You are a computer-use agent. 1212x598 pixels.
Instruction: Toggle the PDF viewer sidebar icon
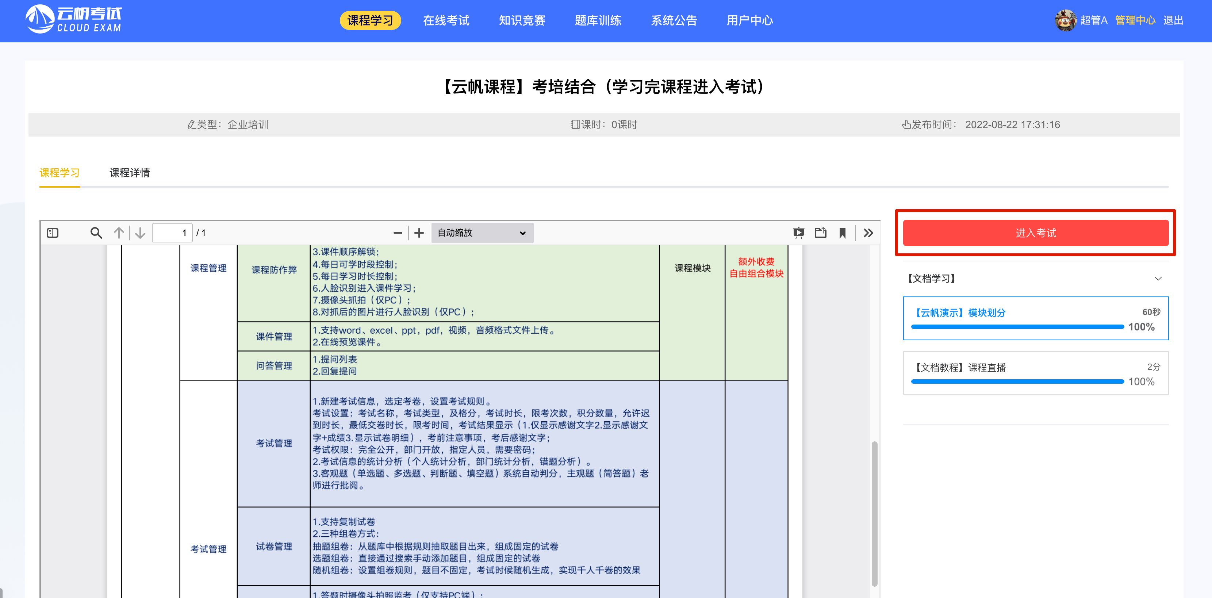coord(53,233)
